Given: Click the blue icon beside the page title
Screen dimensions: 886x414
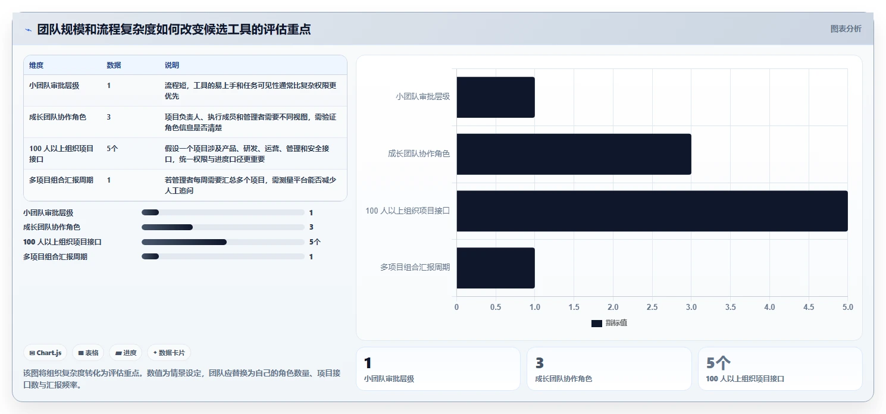Looking at the screenshot, I should (x=28, y=30).
